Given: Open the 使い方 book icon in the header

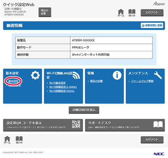Looking at the screenshot, I should pos(132,13).
